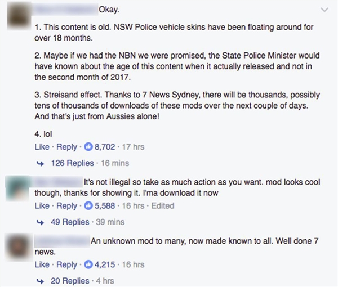Click the like reaction icon showing 4,215

click(88, 264)
